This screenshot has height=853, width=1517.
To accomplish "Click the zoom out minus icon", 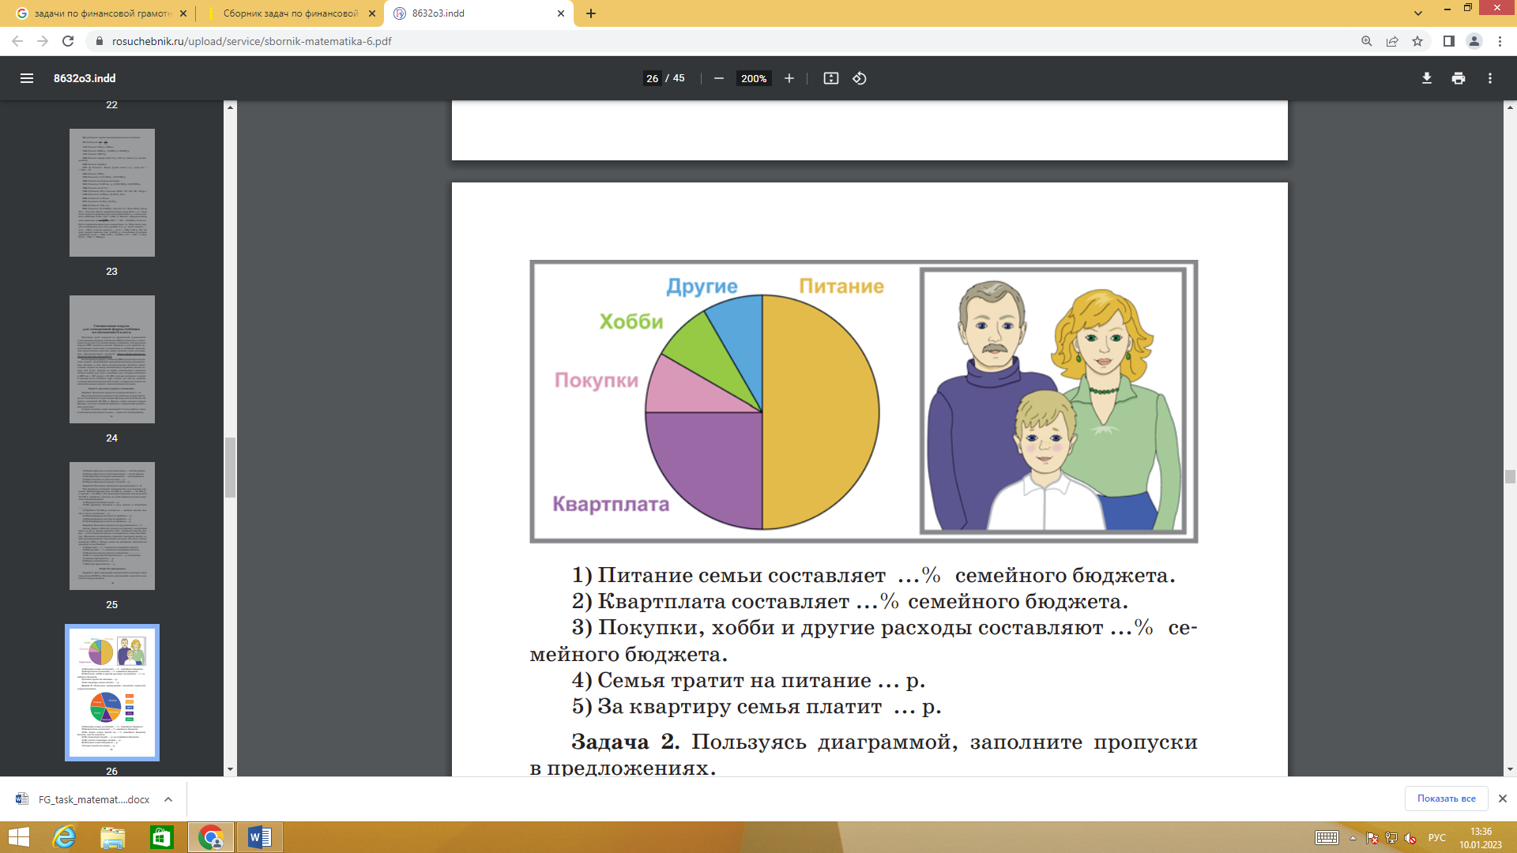I will coord(719,78).
